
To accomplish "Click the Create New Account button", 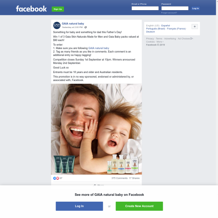I will 139,206.
